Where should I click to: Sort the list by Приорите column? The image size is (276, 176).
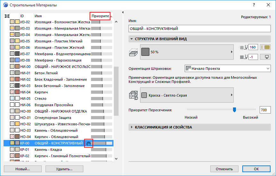tap(100, 16)
